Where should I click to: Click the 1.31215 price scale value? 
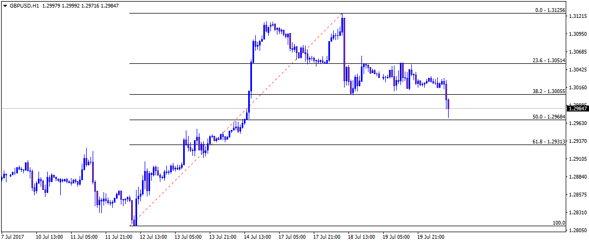[x=577, y=17]
